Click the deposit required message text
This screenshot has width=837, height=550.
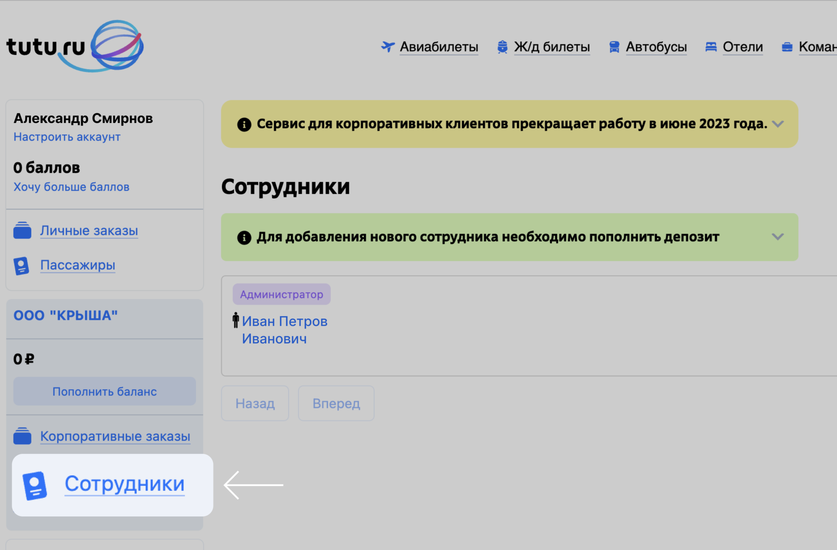tap(488, 237)
